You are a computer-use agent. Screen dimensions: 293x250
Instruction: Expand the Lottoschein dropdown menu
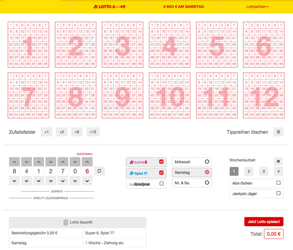pos(257,7)
